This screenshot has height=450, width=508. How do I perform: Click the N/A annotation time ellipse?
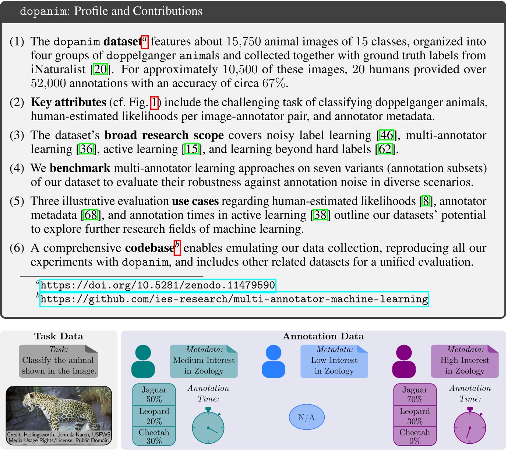tap(307, 417)
